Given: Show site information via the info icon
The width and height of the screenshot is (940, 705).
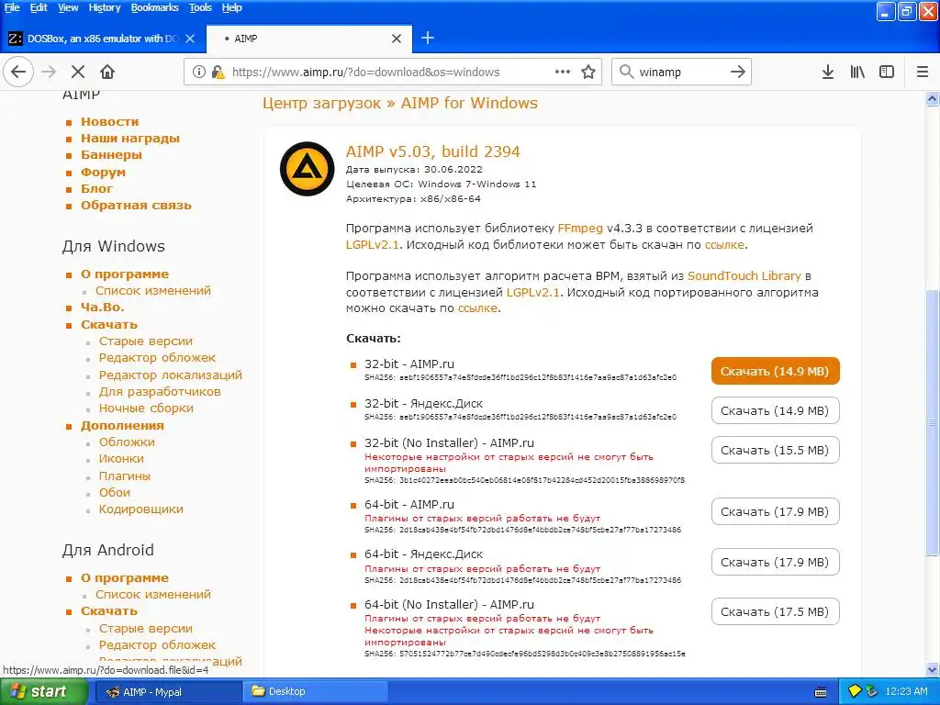Looking at the screenshot, I should coord(199,72).
